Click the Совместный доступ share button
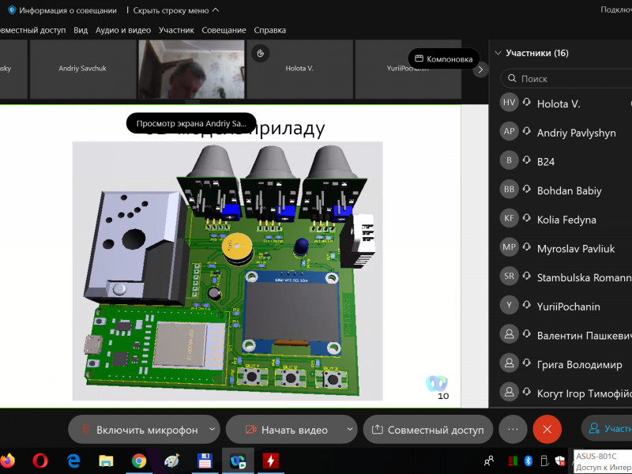The width and height of the screenshot is (632, 474). (x=427, y=430)
